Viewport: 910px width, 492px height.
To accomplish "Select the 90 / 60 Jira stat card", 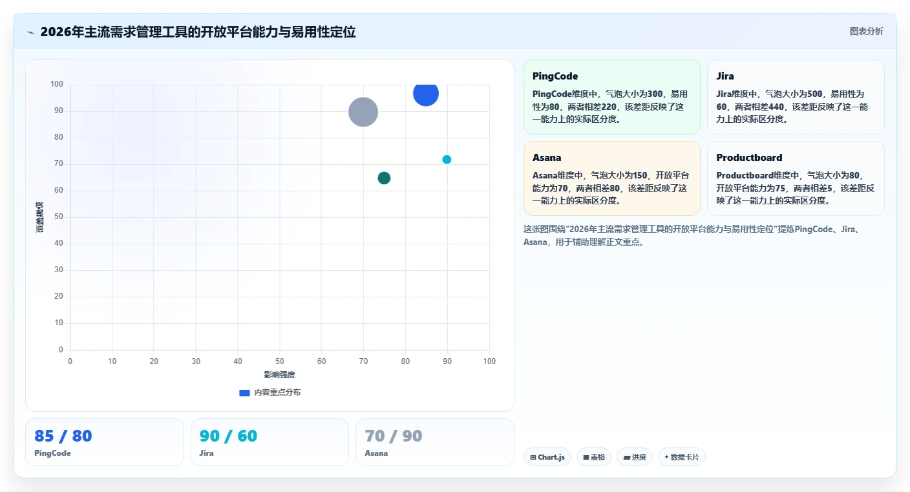I will [x=270, y=442].
